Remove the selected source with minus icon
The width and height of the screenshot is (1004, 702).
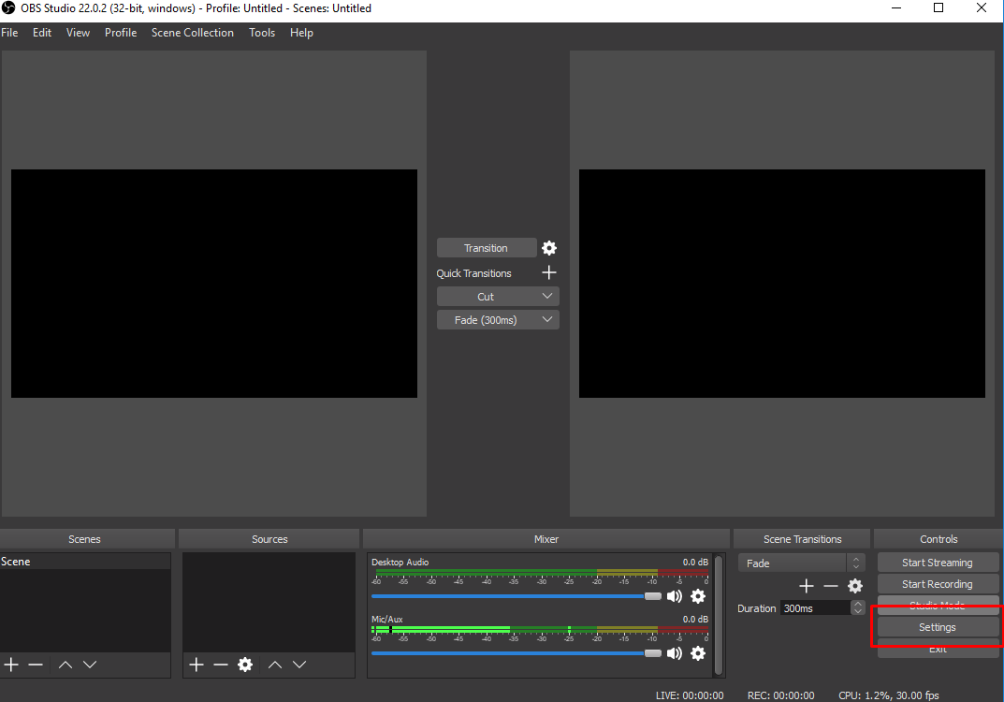click(x=221, y=665)
